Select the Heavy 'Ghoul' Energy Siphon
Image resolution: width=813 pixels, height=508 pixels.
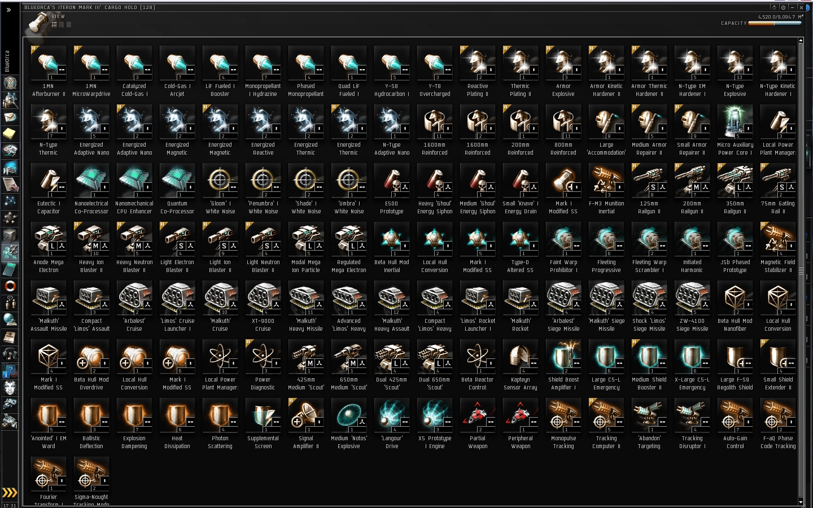[435, 189]
